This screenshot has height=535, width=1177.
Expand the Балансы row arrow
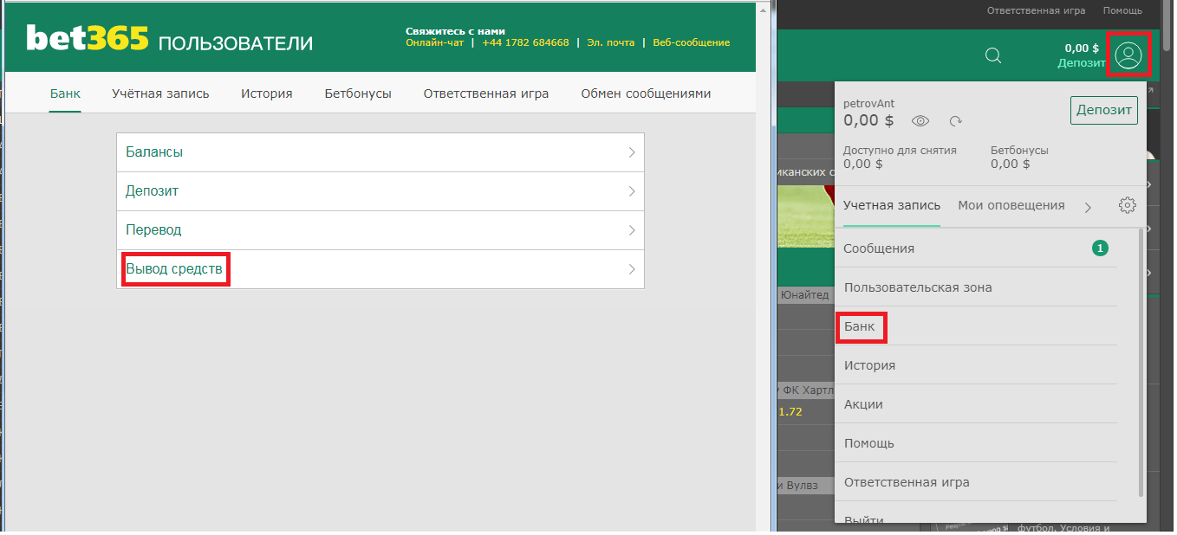(x=632, y=152)
